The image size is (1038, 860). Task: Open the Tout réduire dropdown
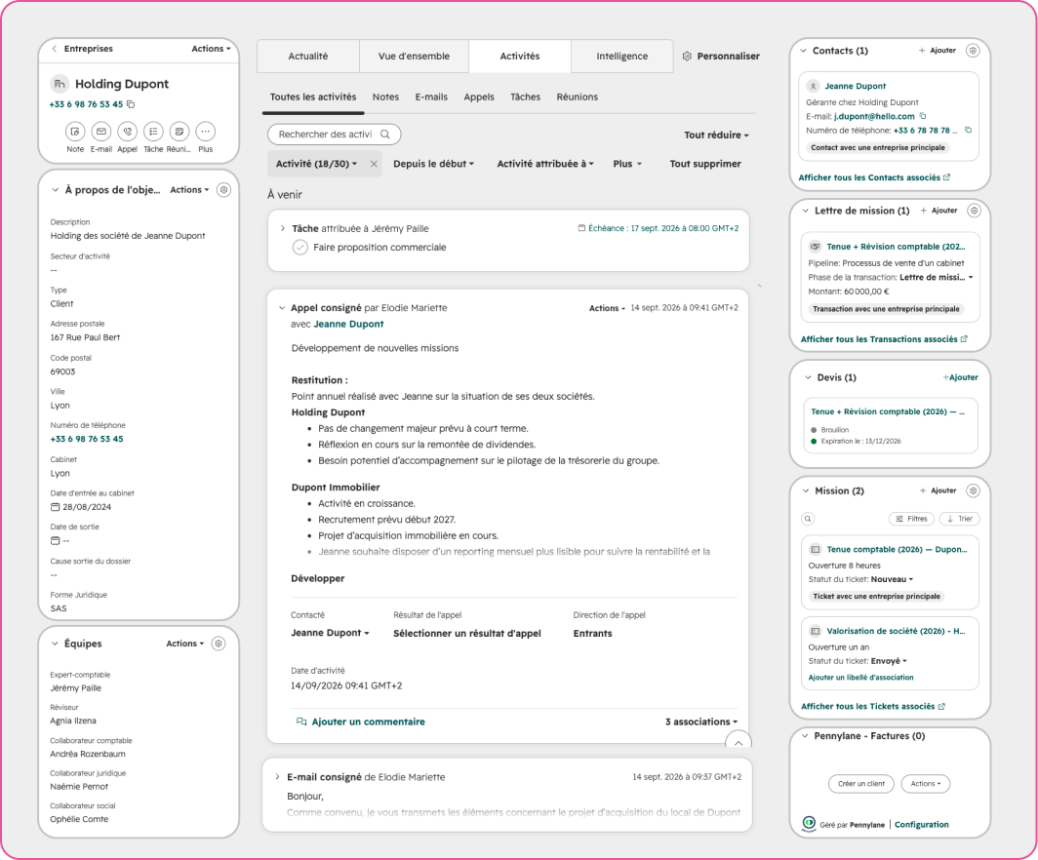716,135
